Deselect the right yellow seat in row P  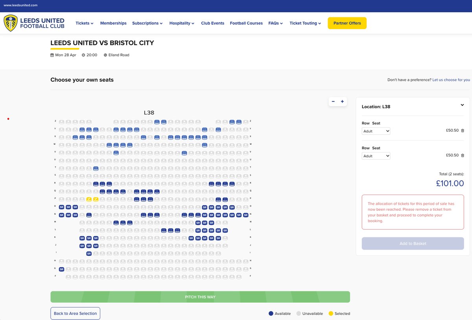pyautogui.click(x=96, y=199)
